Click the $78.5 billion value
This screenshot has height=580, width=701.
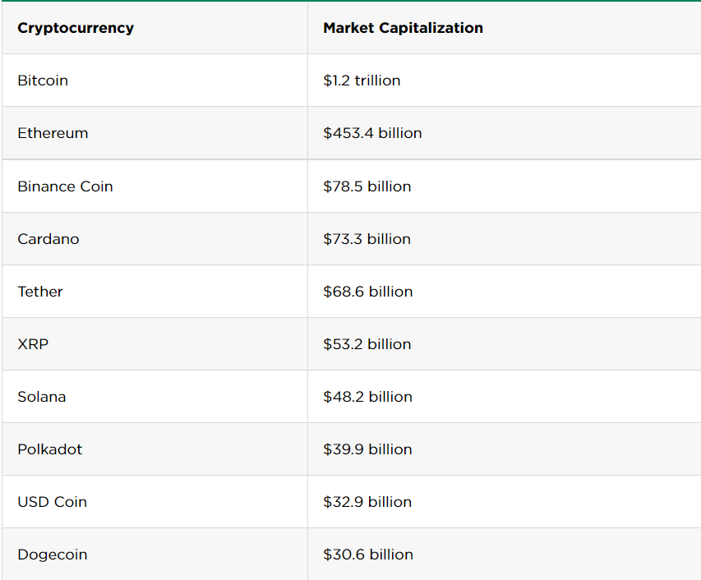click(367, 186)
